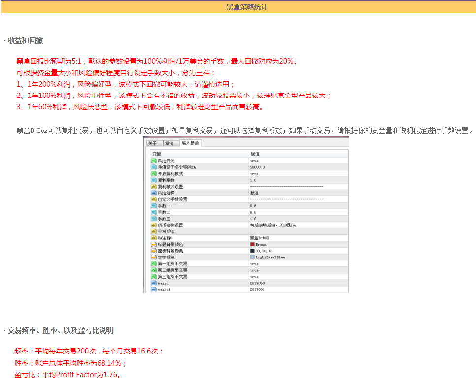Click the 货币名称设置 string icon
The image size is (476, 385).
coord(154,225)
